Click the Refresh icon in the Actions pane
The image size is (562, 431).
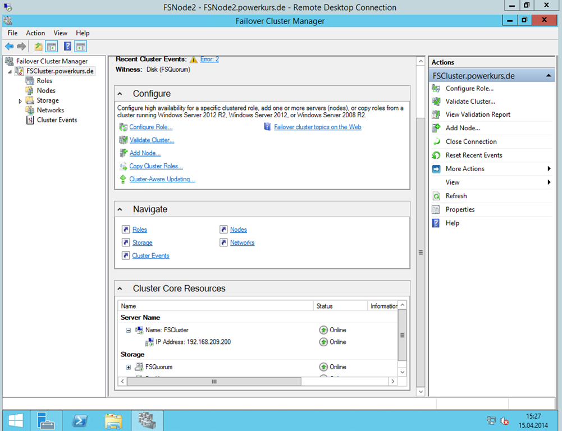(x=436, y=196)
